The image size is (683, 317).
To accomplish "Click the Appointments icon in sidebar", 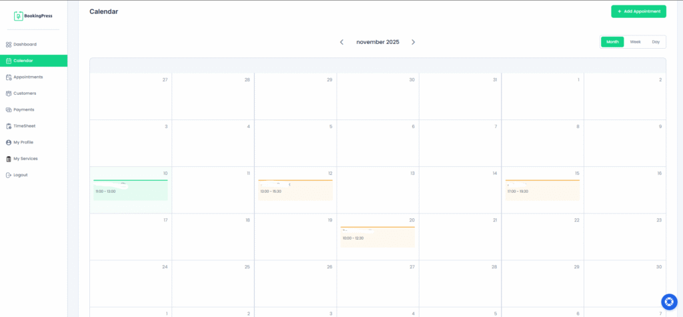I will (x=9, y=77).
